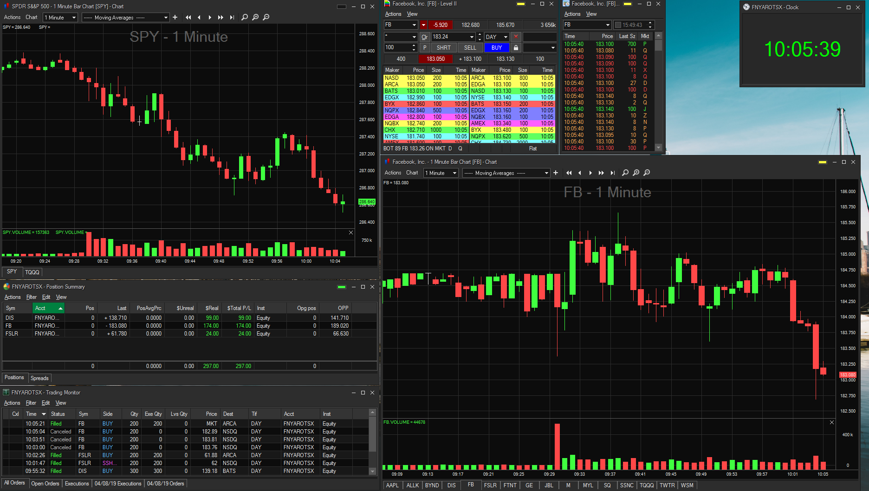Fast-forward the FB chart
This screenshot has height=491, width=869.
pyautogui.click(x=601, y=173)
